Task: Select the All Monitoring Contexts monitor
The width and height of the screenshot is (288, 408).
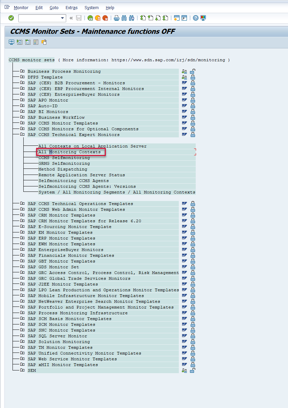Action: (x=70, y=152)
